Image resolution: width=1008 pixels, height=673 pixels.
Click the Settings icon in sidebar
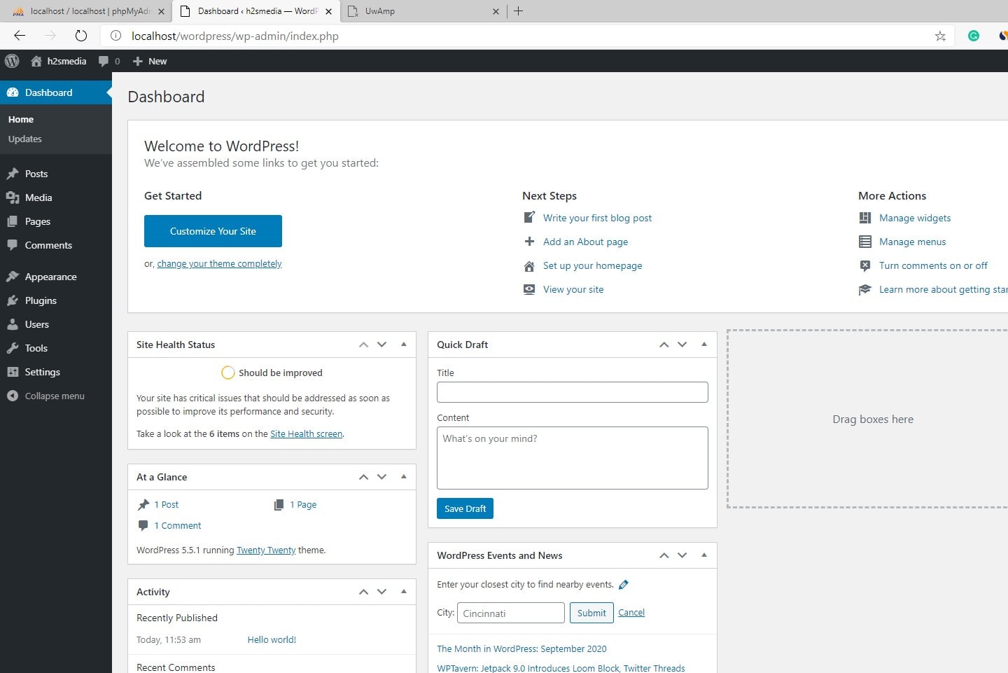(13, 372)
